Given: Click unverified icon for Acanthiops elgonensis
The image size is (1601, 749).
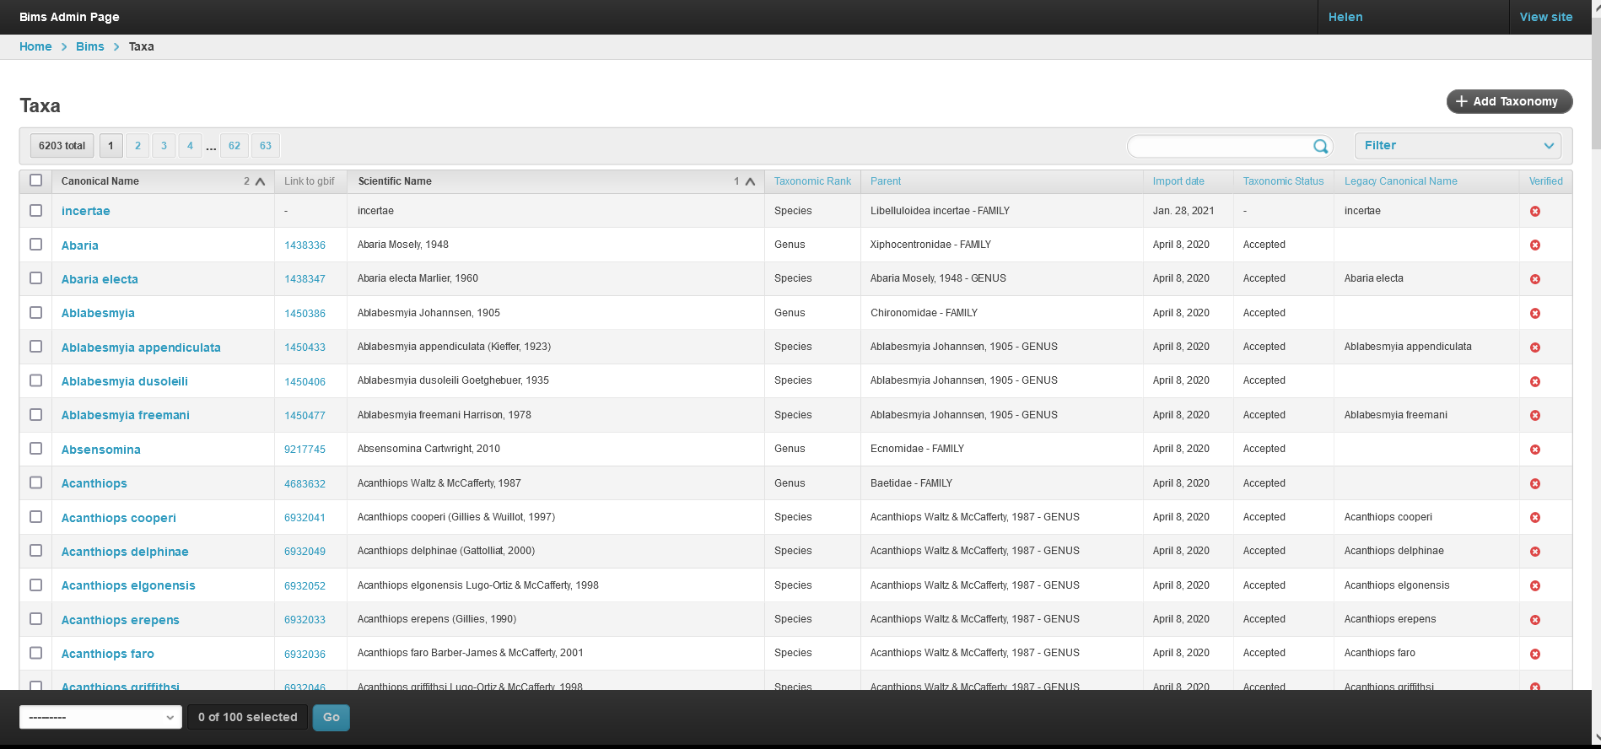Looking at the screenshot, I should click(1535, 586).
